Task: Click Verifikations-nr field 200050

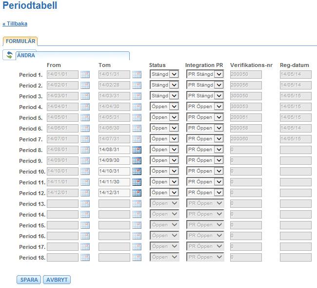Action: coord(246,75)
